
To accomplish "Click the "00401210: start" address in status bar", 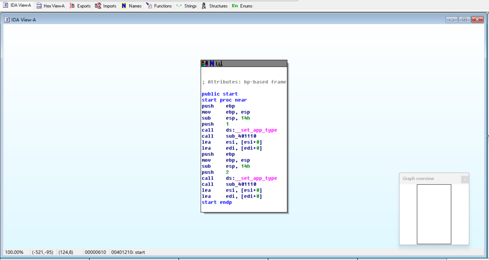I will point(128,252).
